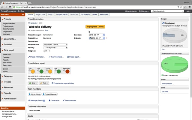Click the browser forward arrow
This screenshot has height=120, width=192.
(6, 7)
